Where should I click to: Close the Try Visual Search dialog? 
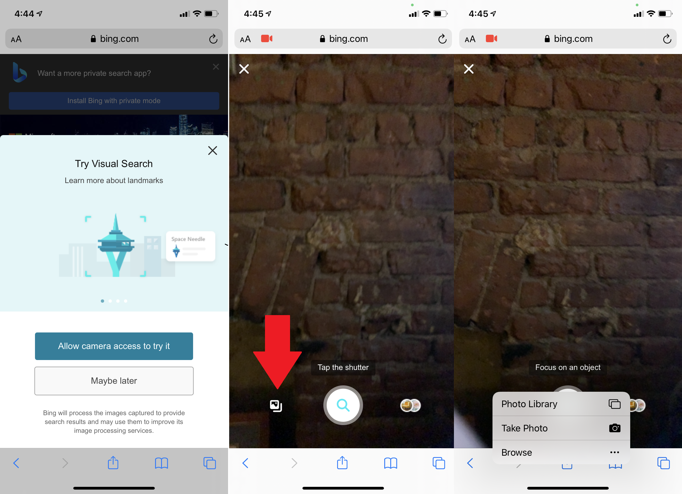[x=212, y=151]
